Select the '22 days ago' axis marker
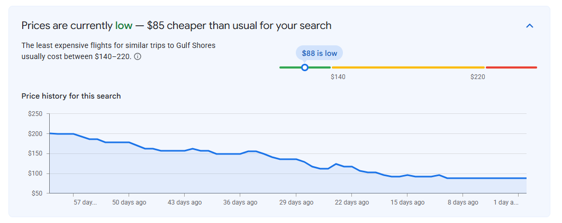This screenshot has height=223, width=562. coord(351,202)
